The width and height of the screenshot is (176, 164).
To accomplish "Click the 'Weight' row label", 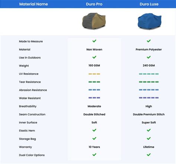I will (x=24, y=66).
